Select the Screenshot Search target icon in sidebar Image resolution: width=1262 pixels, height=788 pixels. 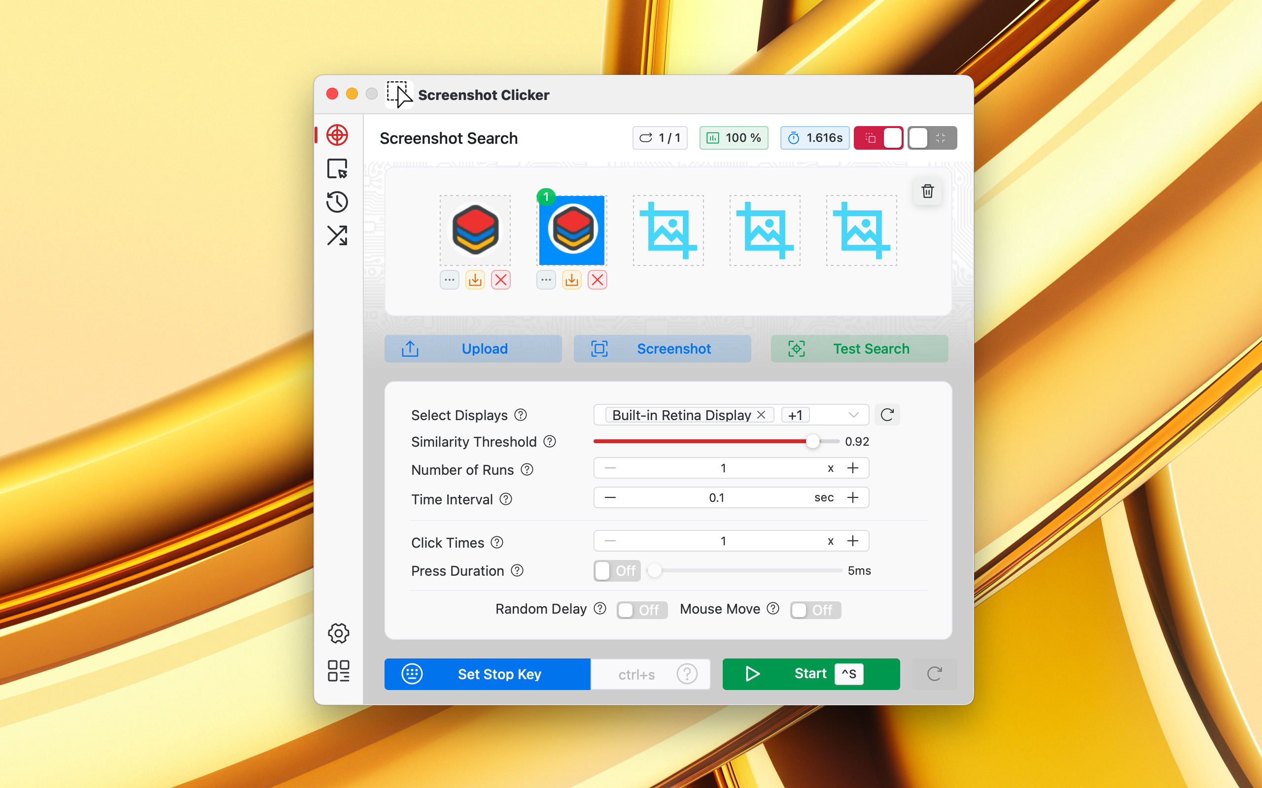[338, 135]
